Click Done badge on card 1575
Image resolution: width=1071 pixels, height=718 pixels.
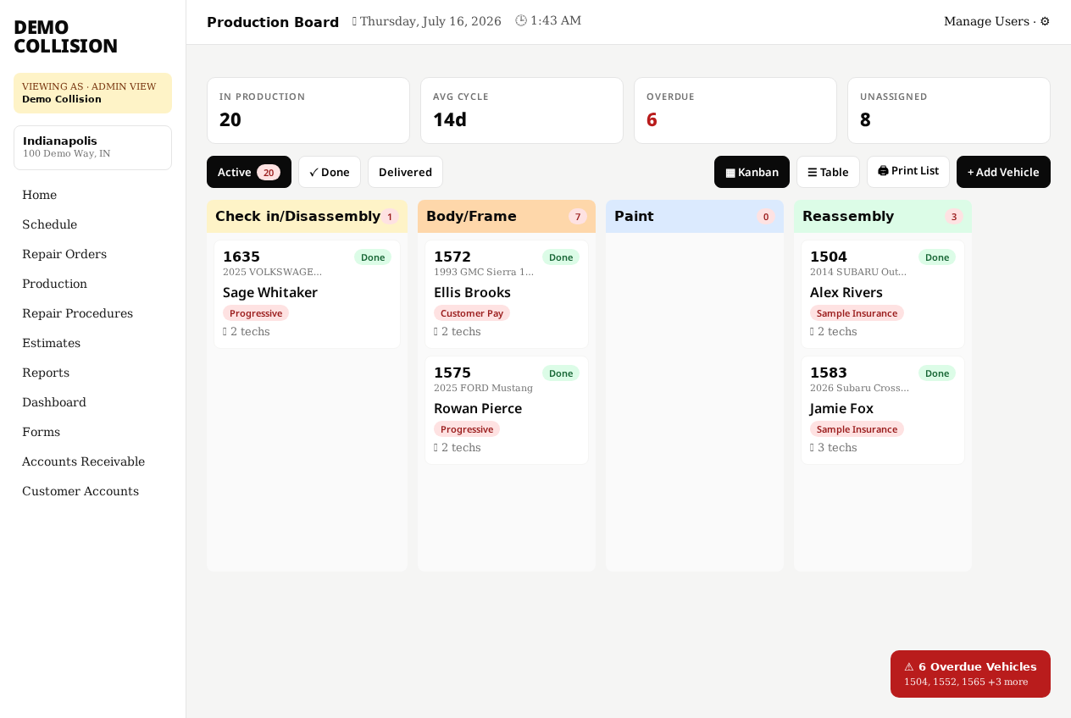(x=561, y=373)
